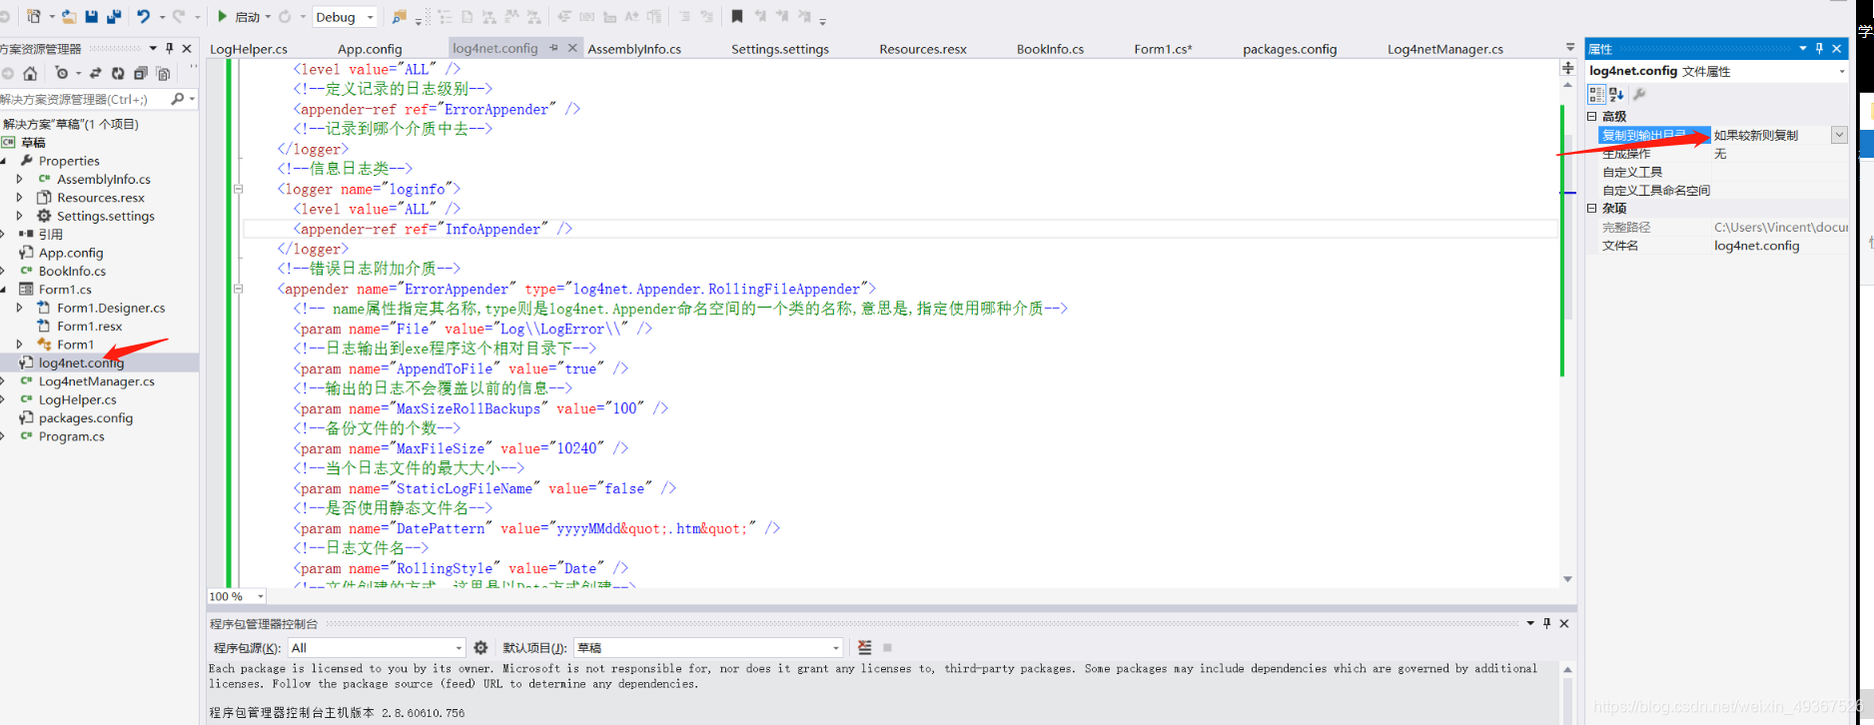Select BookInfo.cs in Solution Explorer

coord(72,271)
